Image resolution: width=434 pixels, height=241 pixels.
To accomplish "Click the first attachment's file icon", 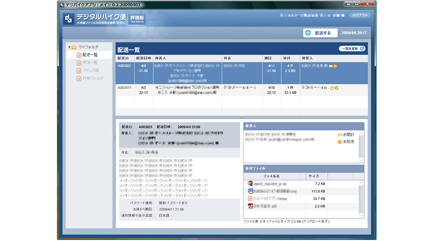I will tap(250, 184).
